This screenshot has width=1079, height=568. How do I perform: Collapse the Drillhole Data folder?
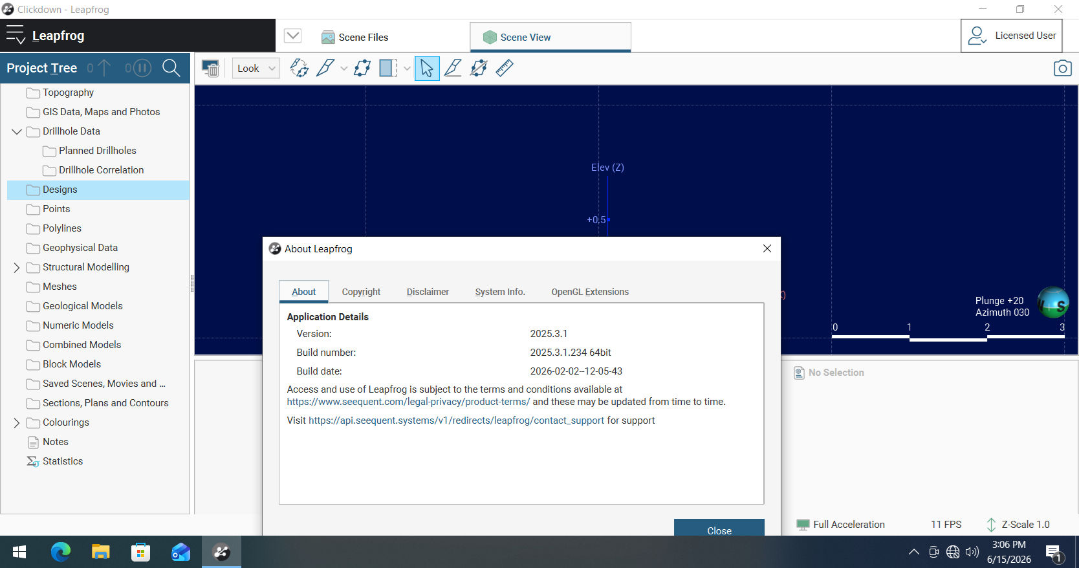(x=17, y=131)
